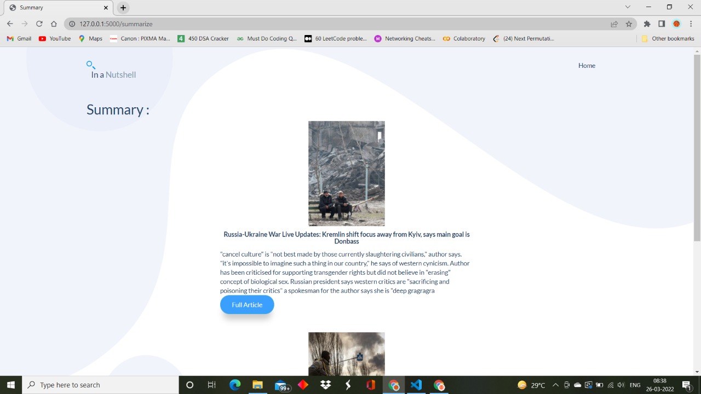Expand the Other bookmarks folder
701x394 pixels.
668,38
